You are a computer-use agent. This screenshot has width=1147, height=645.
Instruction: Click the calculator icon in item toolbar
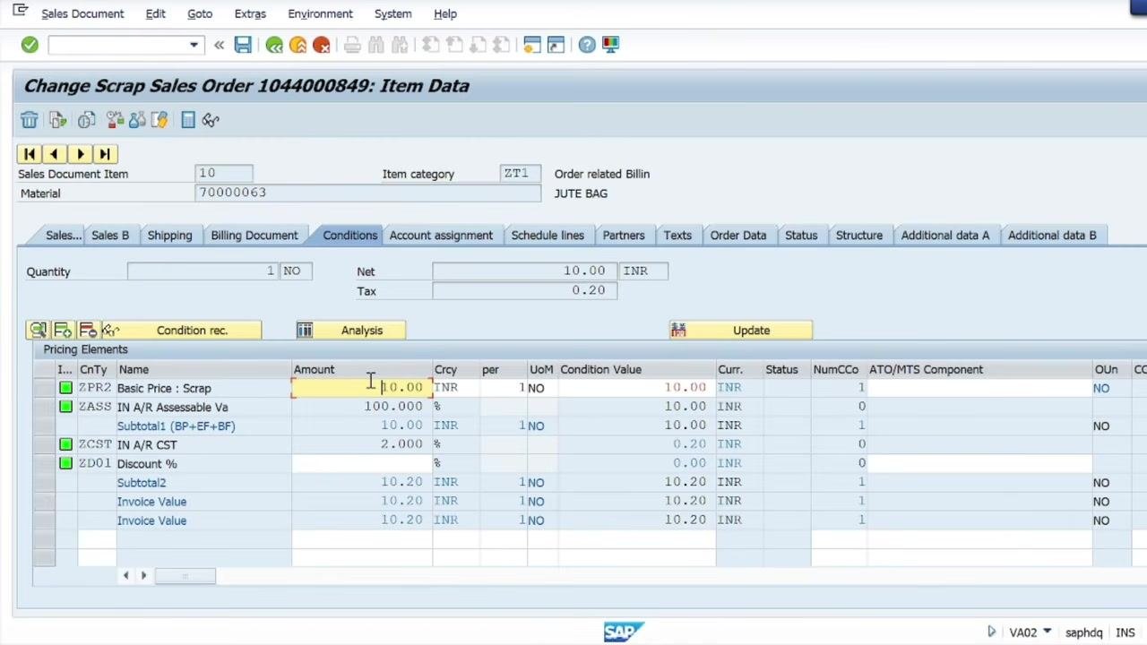pyautogui.click(x=188, y=120)
